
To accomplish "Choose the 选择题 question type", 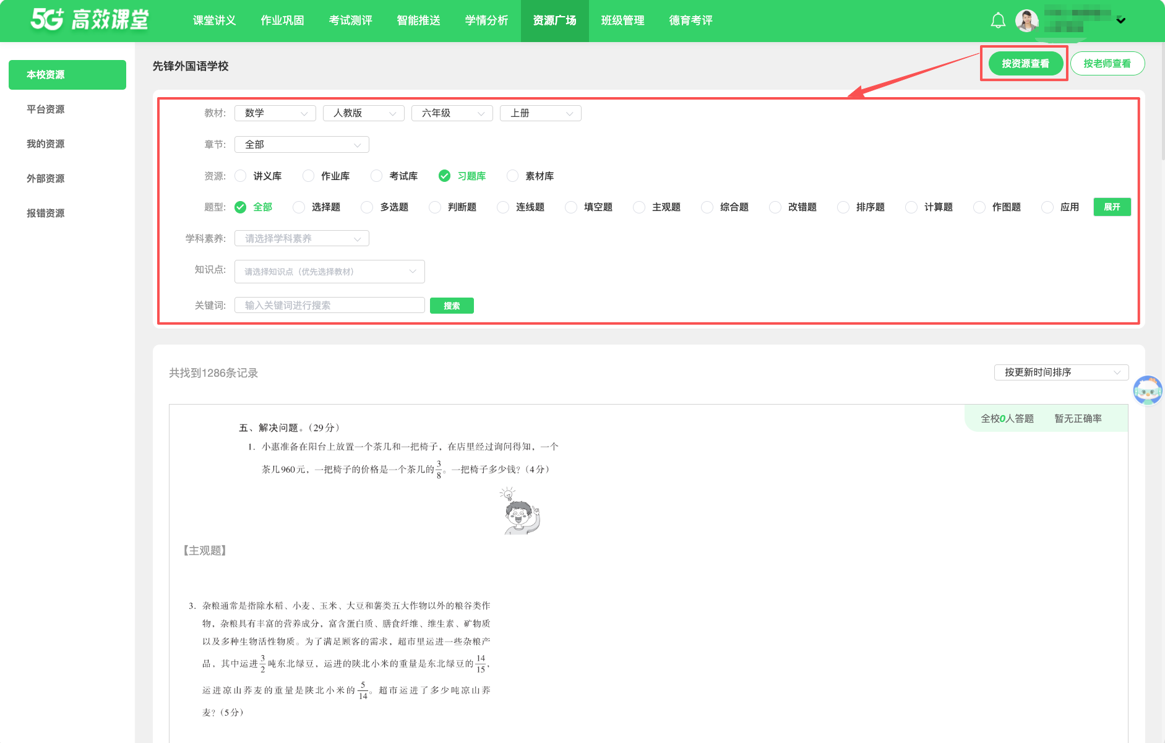I will (317, 207).
